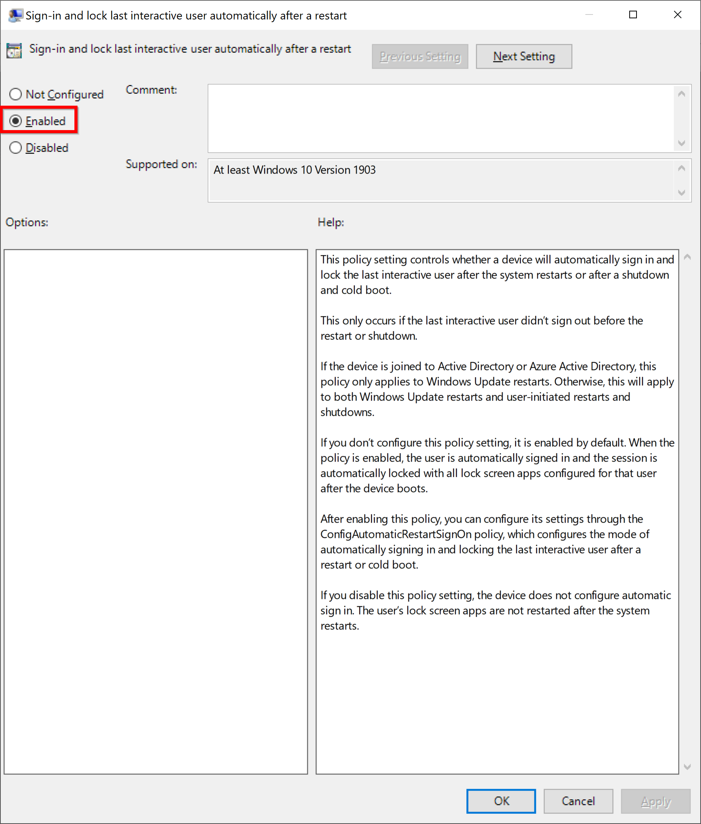Click the Apply button
The height and width of the screenshot is (824, 701).
click(655, 801)
